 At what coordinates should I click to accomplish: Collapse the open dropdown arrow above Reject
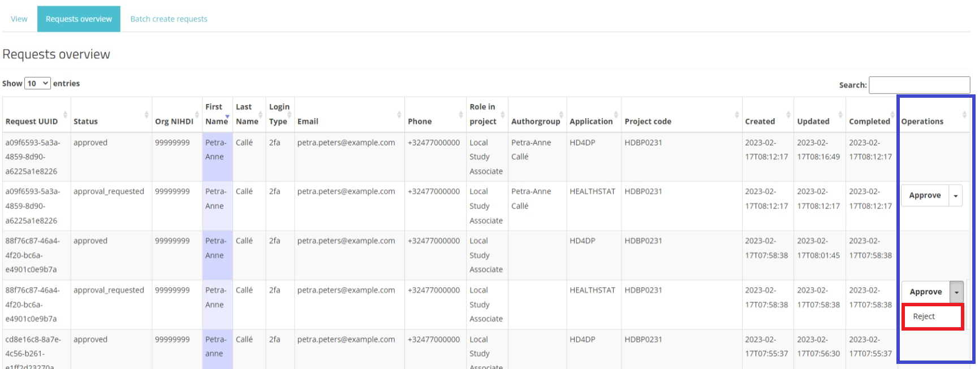956,292
